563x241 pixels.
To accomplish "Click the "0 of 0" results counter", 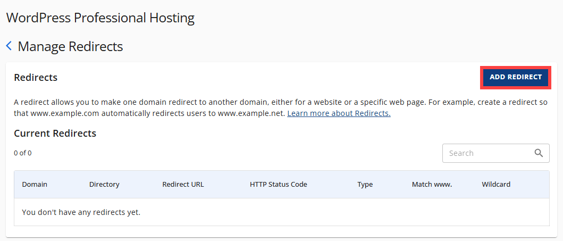I will (x=23, y=153).
